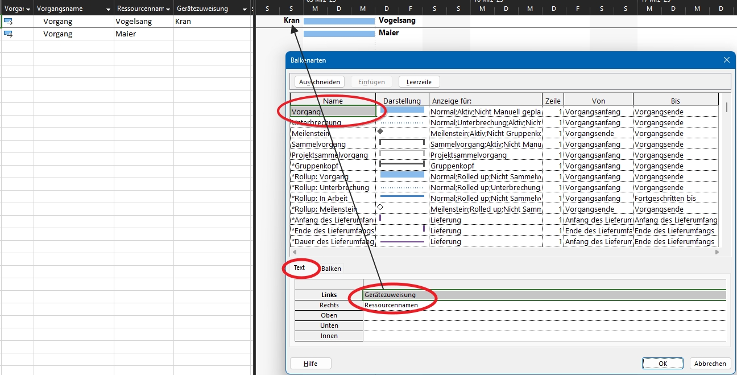Switch to the Balken tab
This screenshot has height=375, width=737.
click(x=331, y=269)
